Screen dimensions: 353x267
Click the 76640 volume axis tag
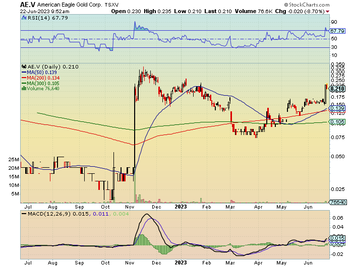(338, 202)
